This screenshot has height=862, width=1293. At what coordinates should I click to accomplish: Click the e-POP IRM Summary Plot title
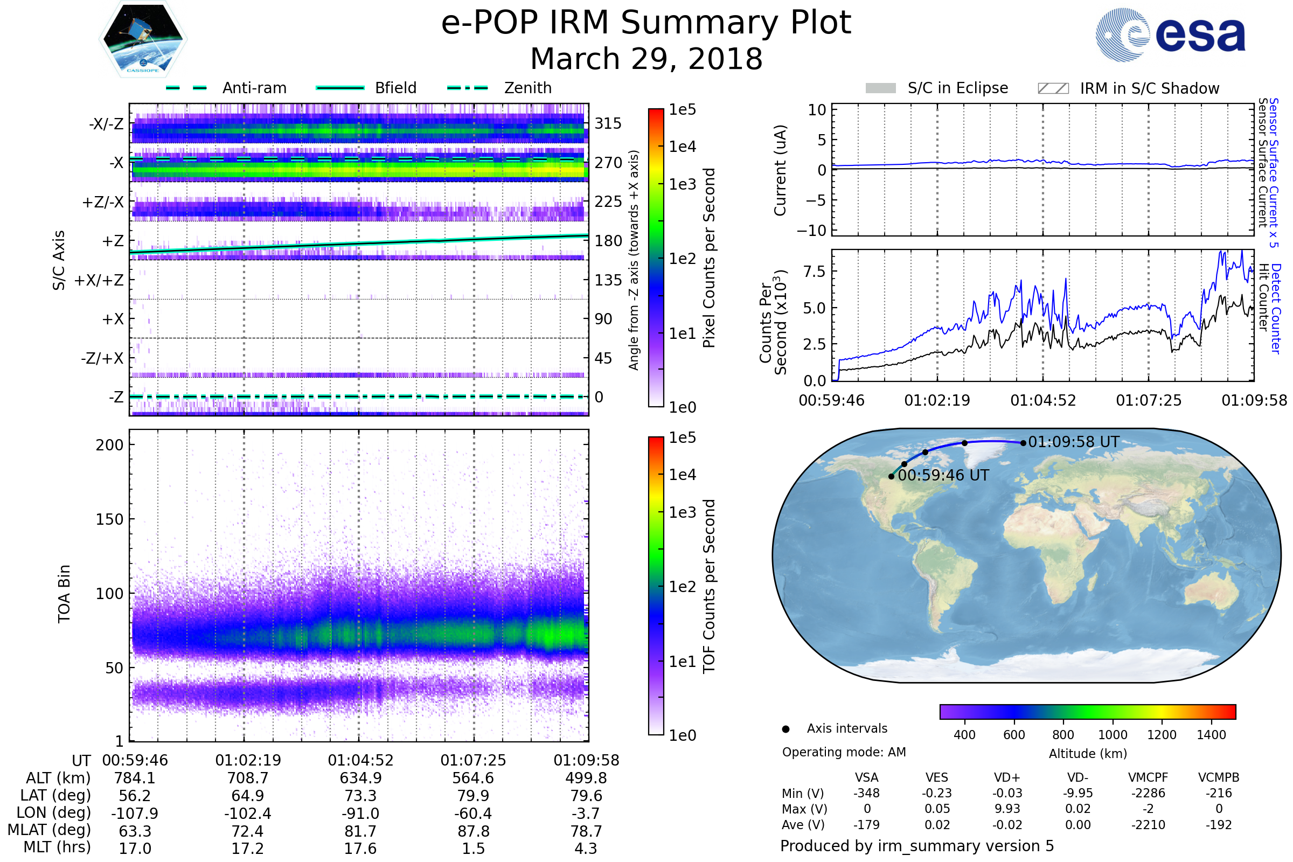(646, 23)
